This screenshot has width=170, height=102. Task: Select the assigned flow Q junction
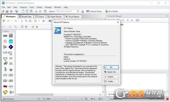[x=5, y=47]
